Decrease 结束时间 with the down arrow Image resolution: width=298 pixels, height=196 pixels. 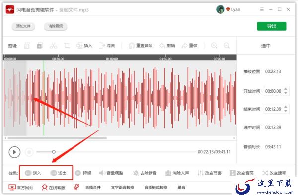pyautogui.click(x=286, y=111)
